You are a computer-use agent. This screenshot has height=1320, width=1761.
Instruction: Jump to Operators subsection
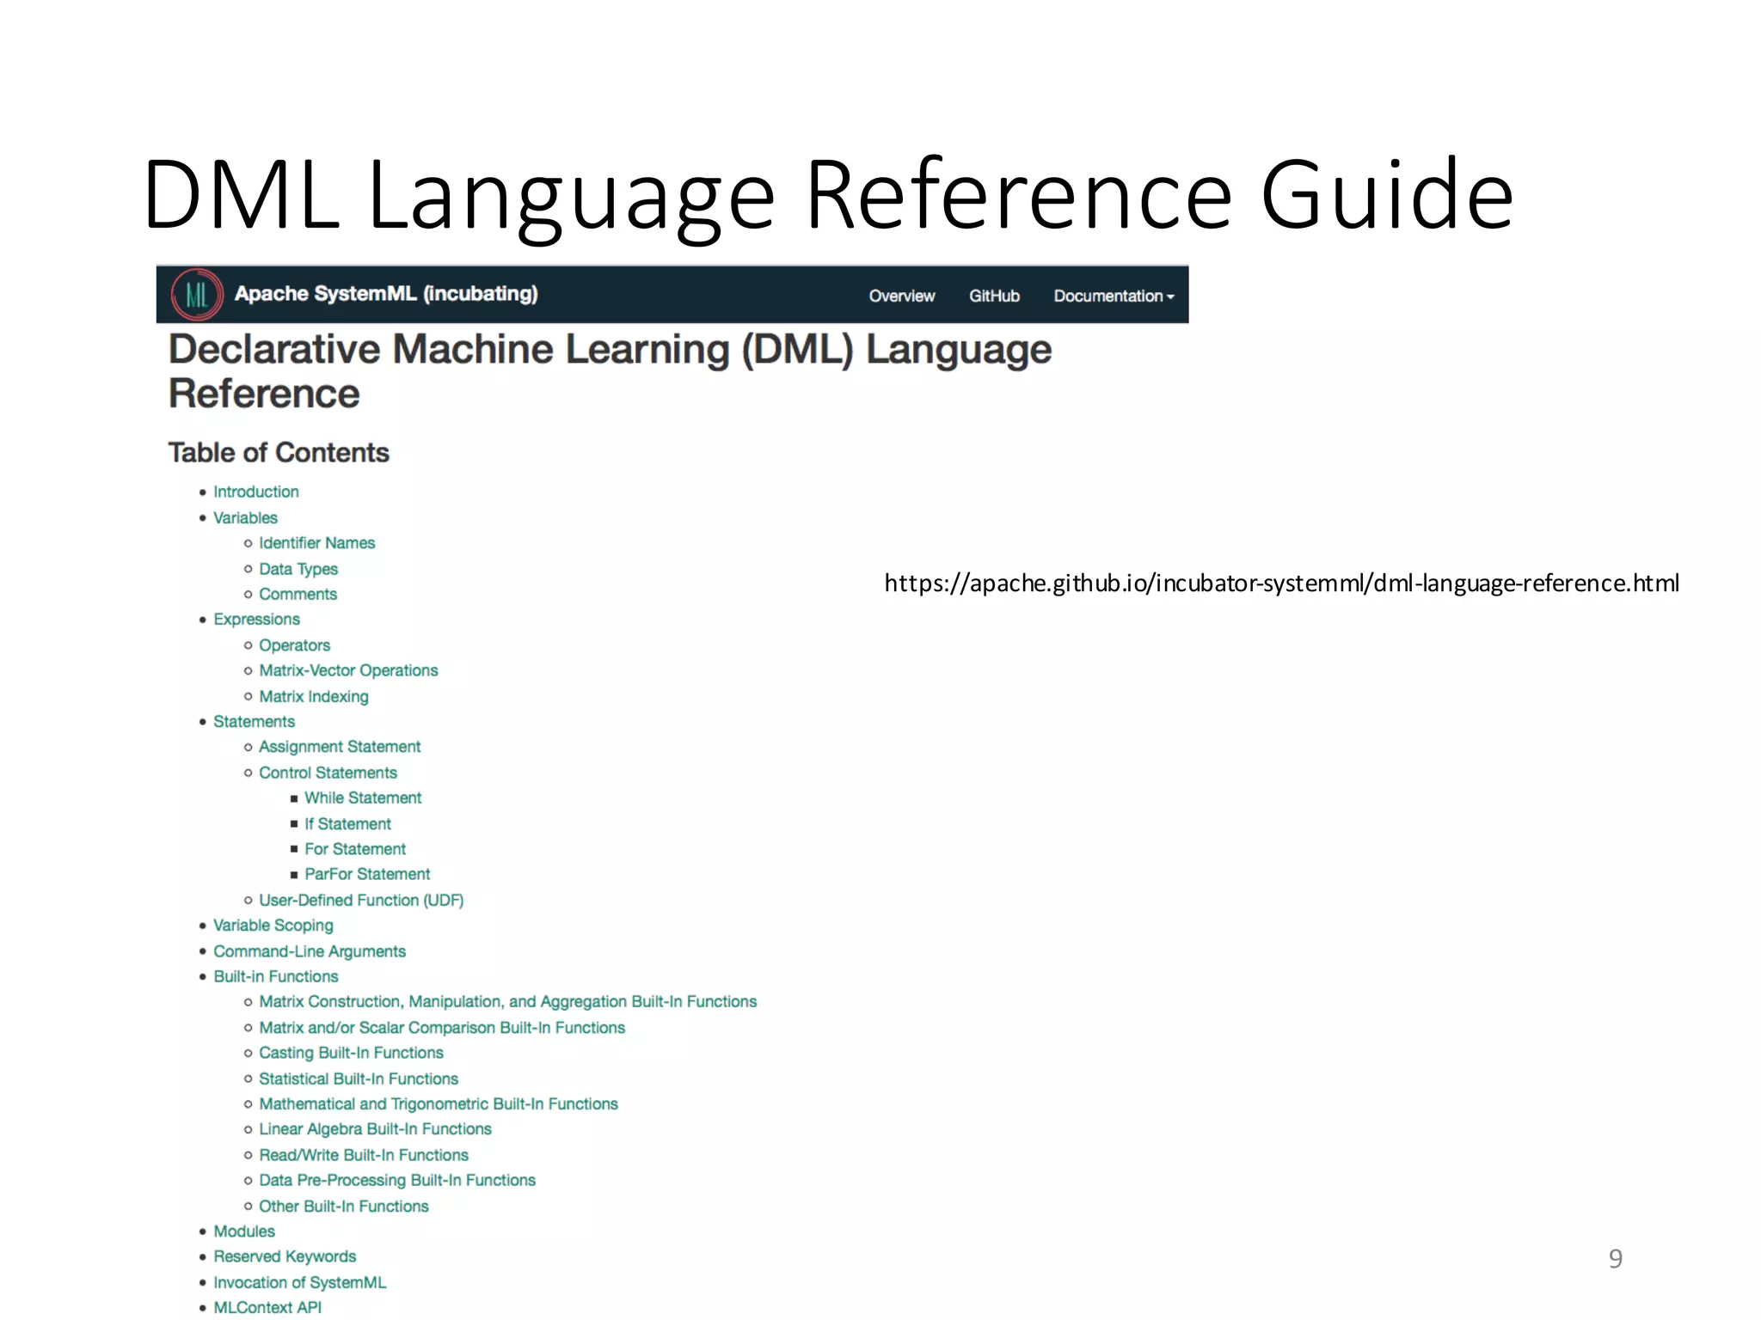click(294, 645)
